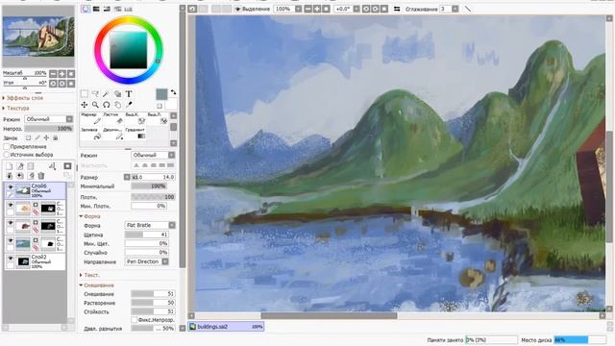This screenshot has width=615, height=346.
Task: Enable the Прикрепление checkbox
Action: point(7,146)
